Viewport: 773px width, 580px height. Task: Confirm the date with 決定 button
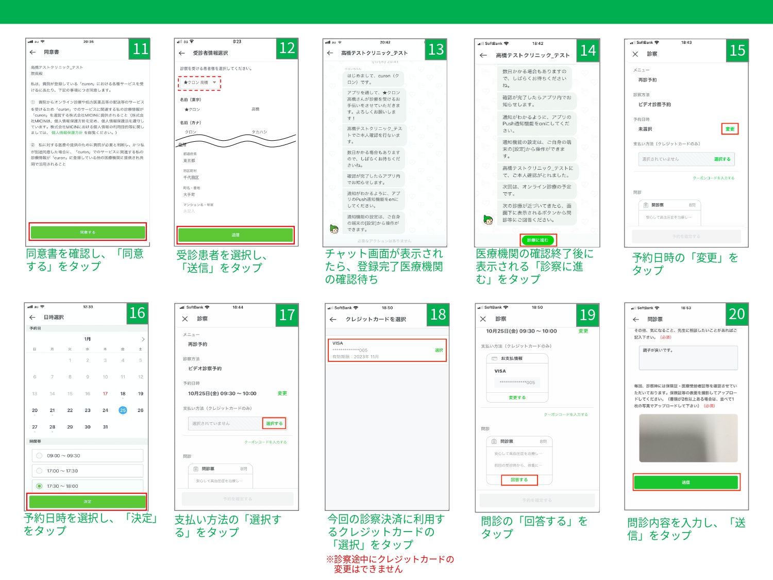click(87, 502)
